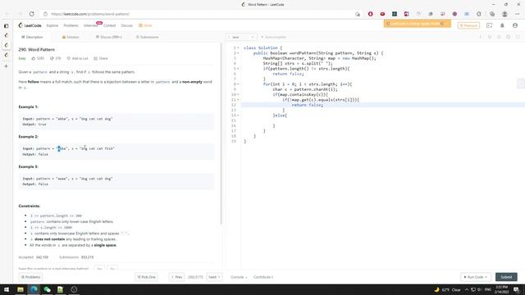
Task: Show hidden system tray icons chevron
Action: pyautogui.click(x=467, y=289)
